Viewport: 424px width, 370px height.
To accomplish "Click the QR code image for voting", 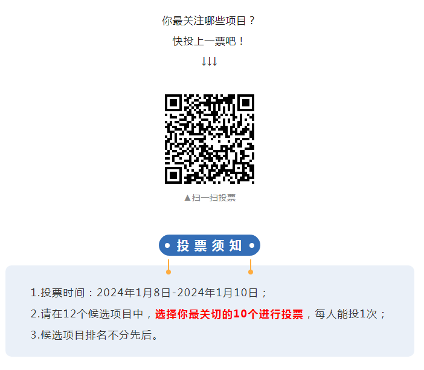I will [x=210, y=139].
